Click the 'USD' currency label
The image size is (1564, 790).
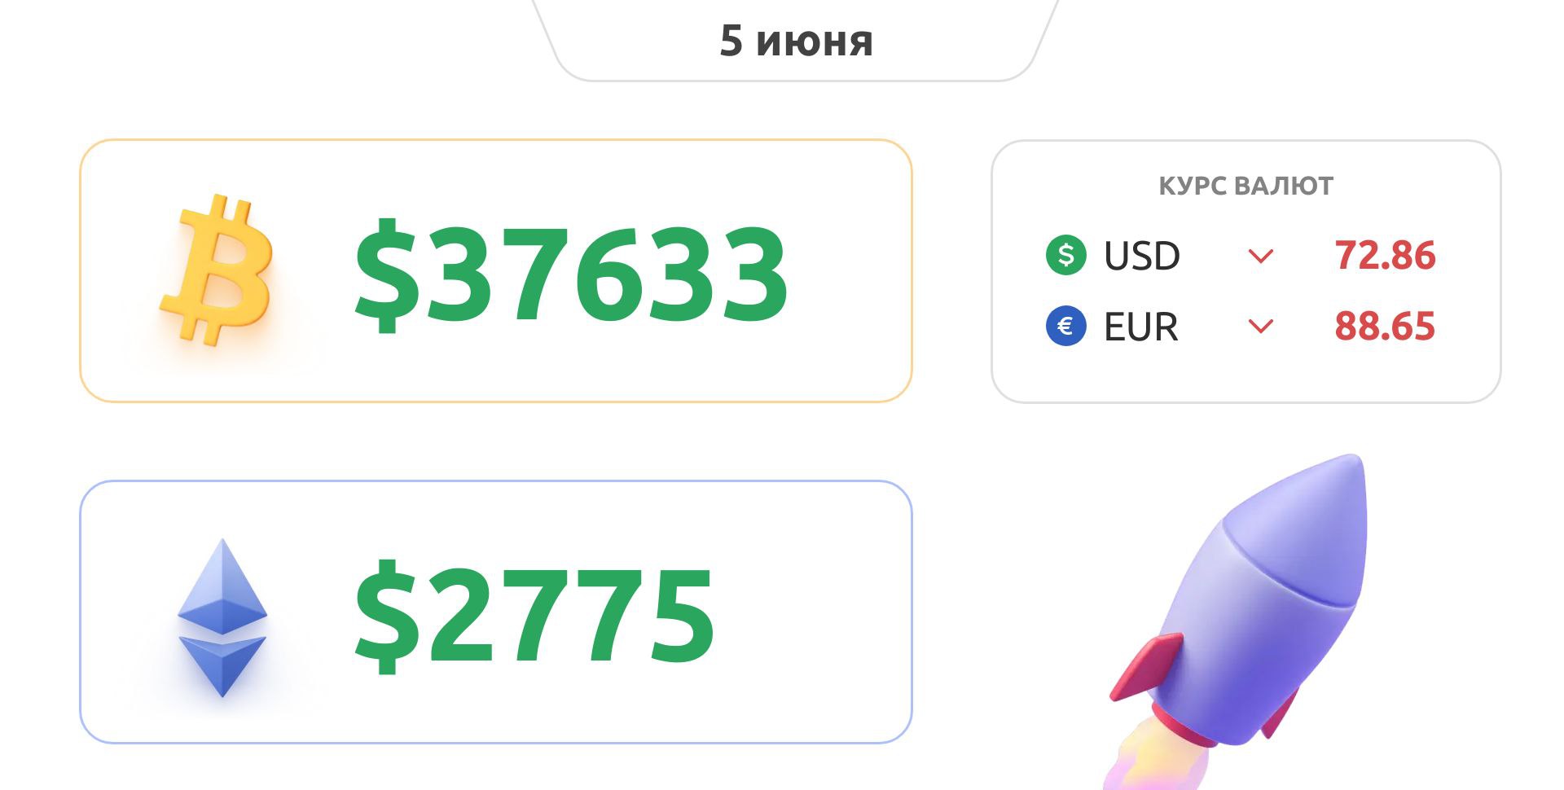(1141, 257)
